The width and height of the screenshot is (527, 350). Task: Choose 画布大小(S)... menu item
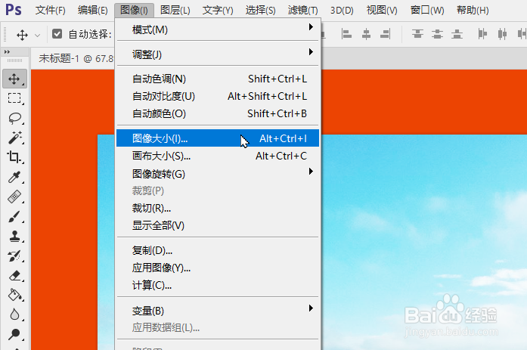tap(218, 156)
